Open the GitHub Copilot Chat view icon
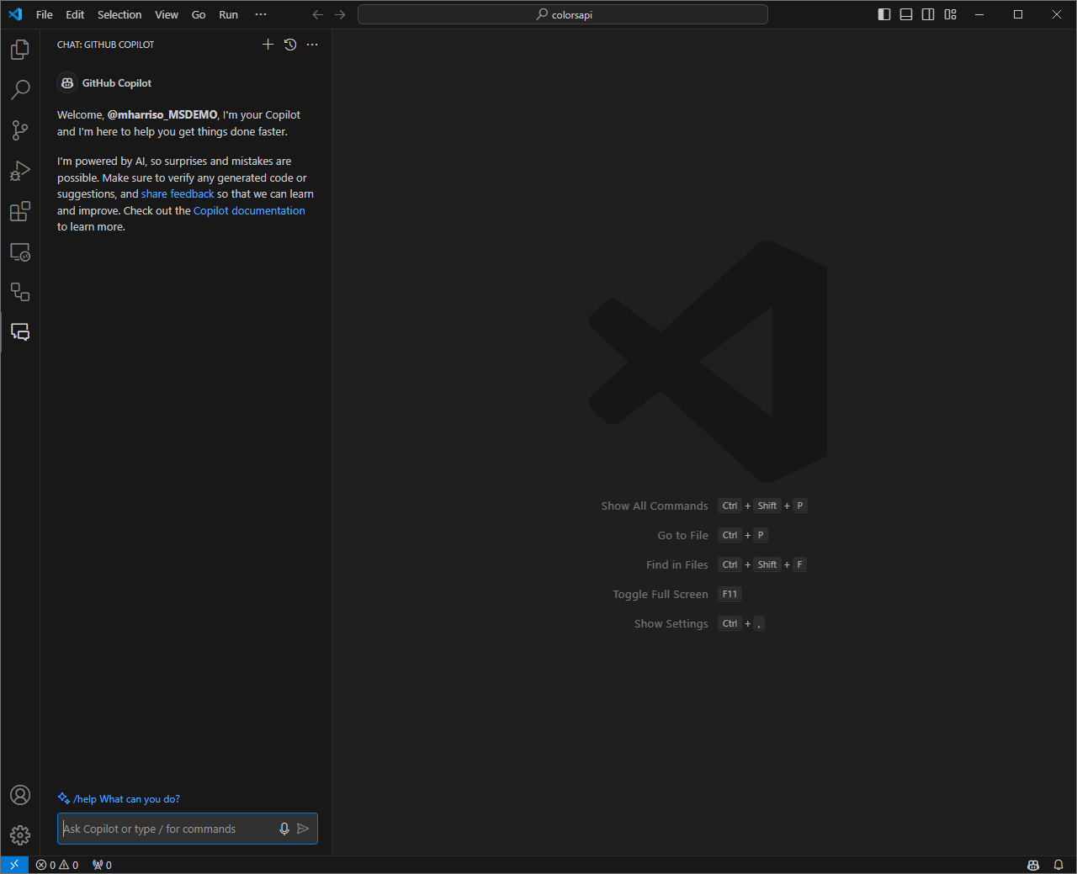 pos(20,332)
